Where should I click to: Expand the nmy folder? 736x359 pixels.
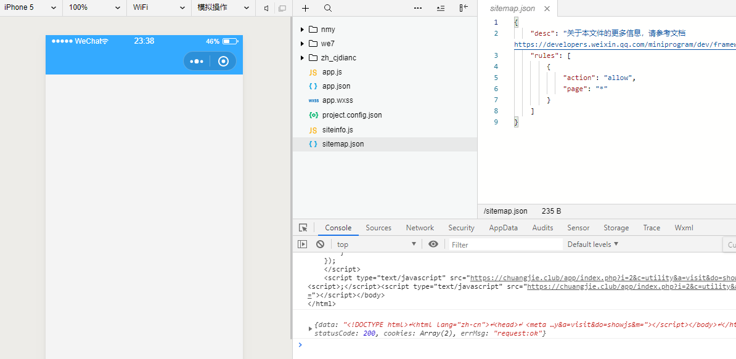click(x=302, y=30)
